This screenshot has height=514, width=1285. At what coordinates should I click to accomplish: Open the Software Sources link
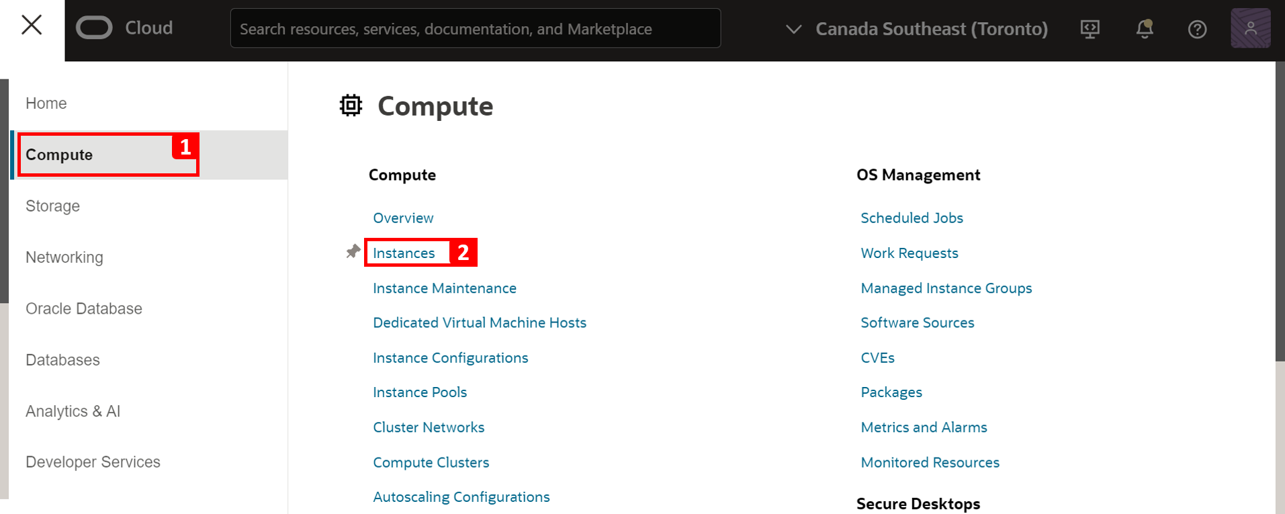point(917,323)
